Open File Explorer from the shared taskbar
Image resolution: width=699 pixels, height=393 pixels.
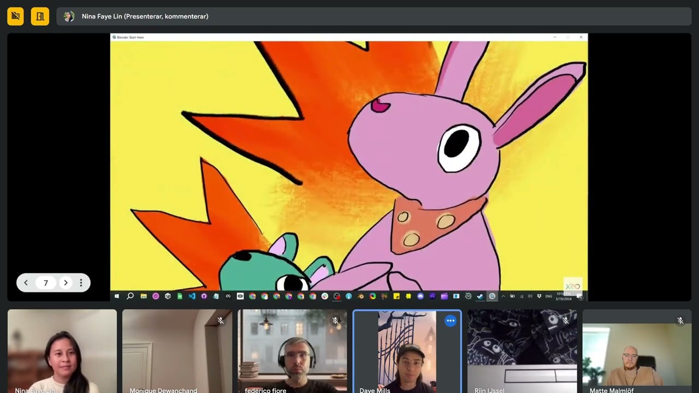(144, 296)
